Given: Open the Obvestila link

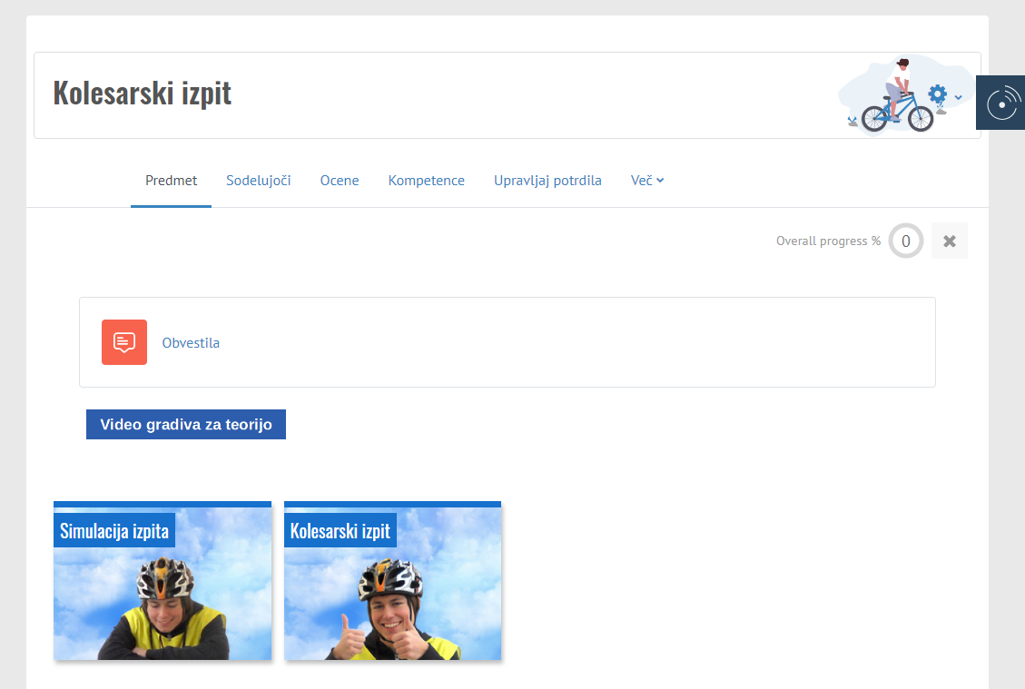Looking at the screenshot, I should tap(191, 343).
